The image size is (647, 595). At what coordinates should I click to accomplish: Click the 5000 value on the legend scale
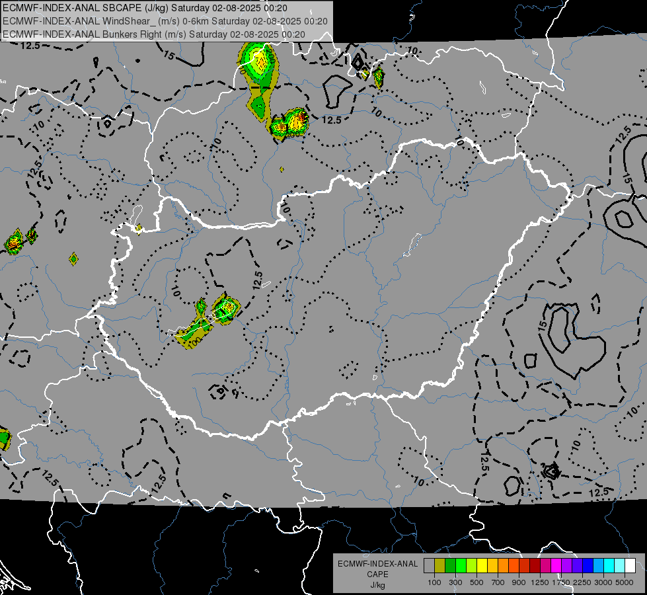[625, 582]
